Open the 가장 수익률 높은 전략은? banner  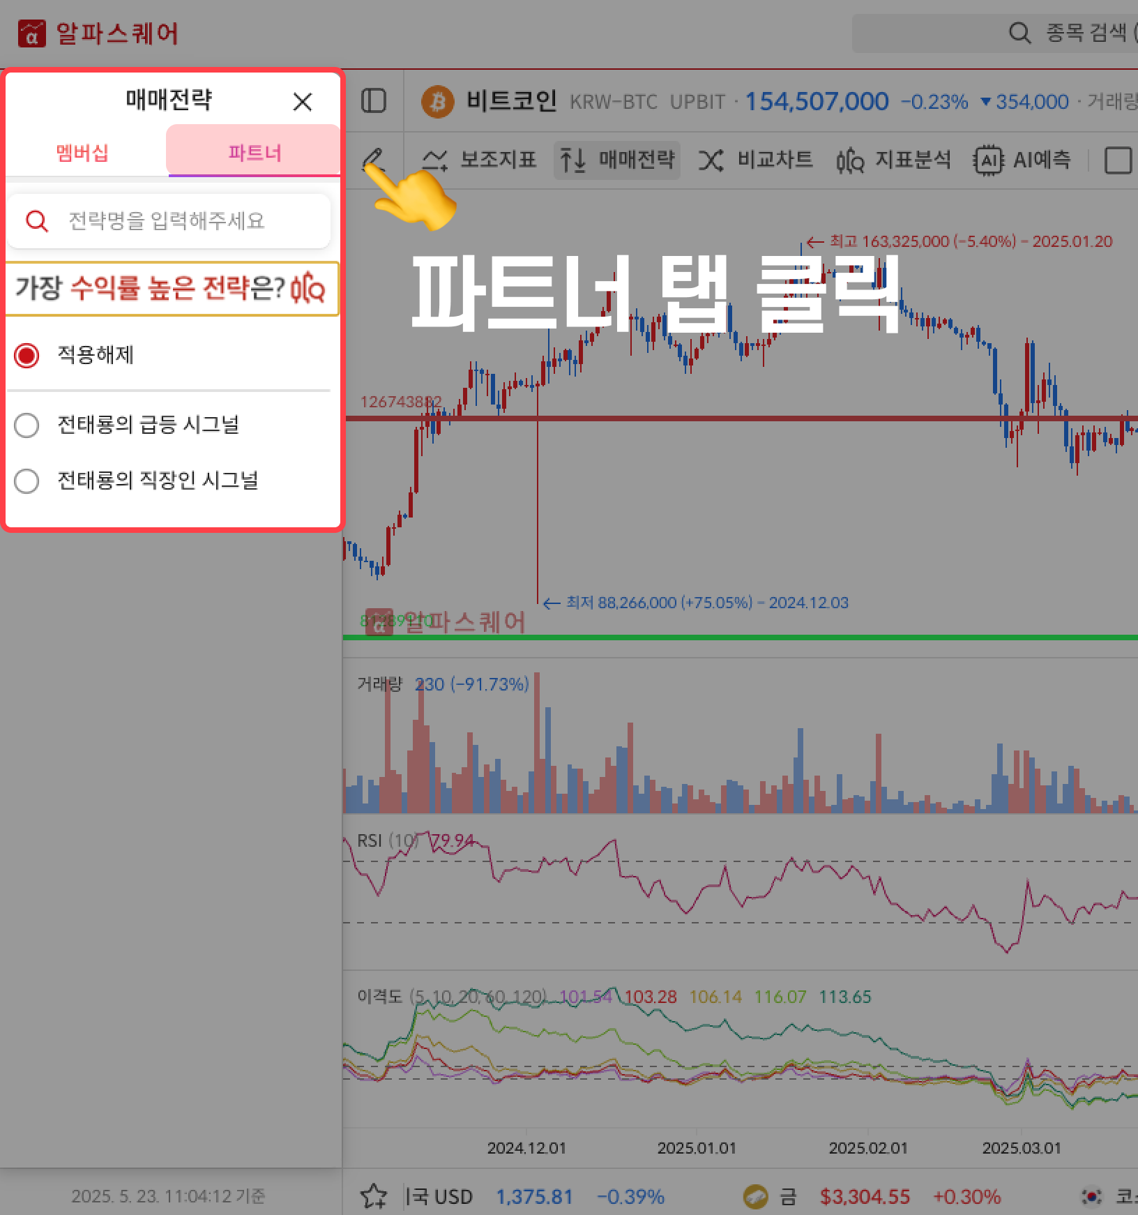[x=172, y=289]
